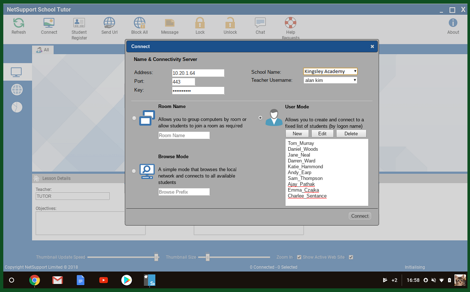Switch to the All tab

click(43, 50)
